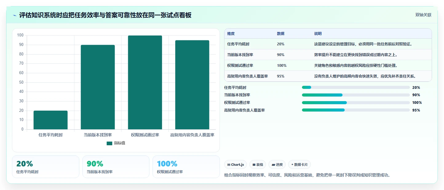
Task: Click the lightning icon beside the dashboard title
Action: click(14, 15)
